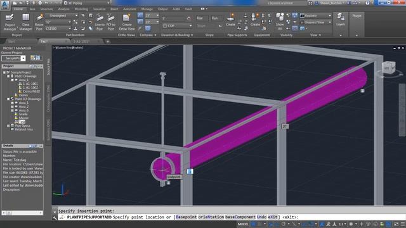Close the command line with the X icon
Screen dimensions: 406x228
[55, 212]
